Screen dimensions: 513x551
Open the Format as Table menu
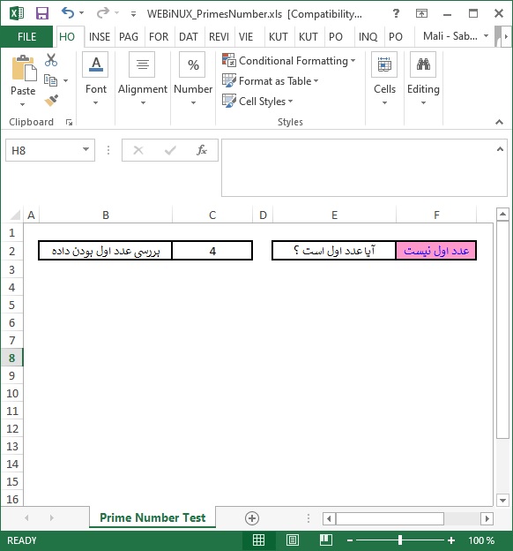271,81
